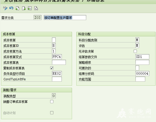
Task: Click the 科目分配 group header
Action: tap(84, 34)
